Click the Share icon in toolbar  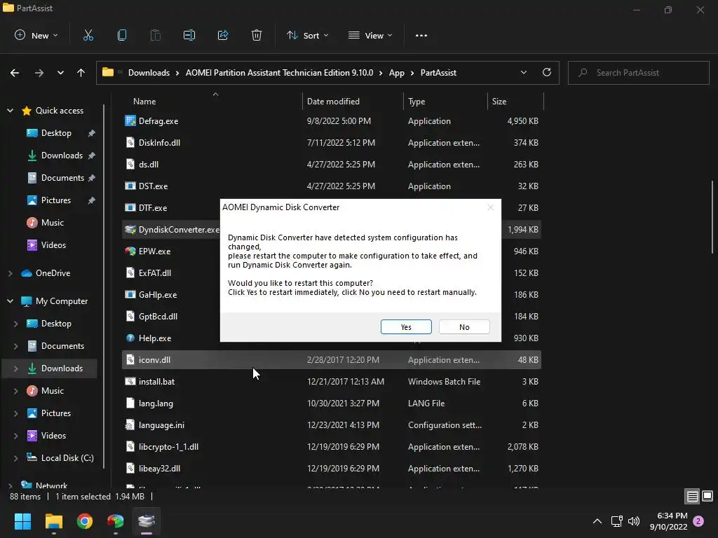pyautogui.click(x=223, y=35)
